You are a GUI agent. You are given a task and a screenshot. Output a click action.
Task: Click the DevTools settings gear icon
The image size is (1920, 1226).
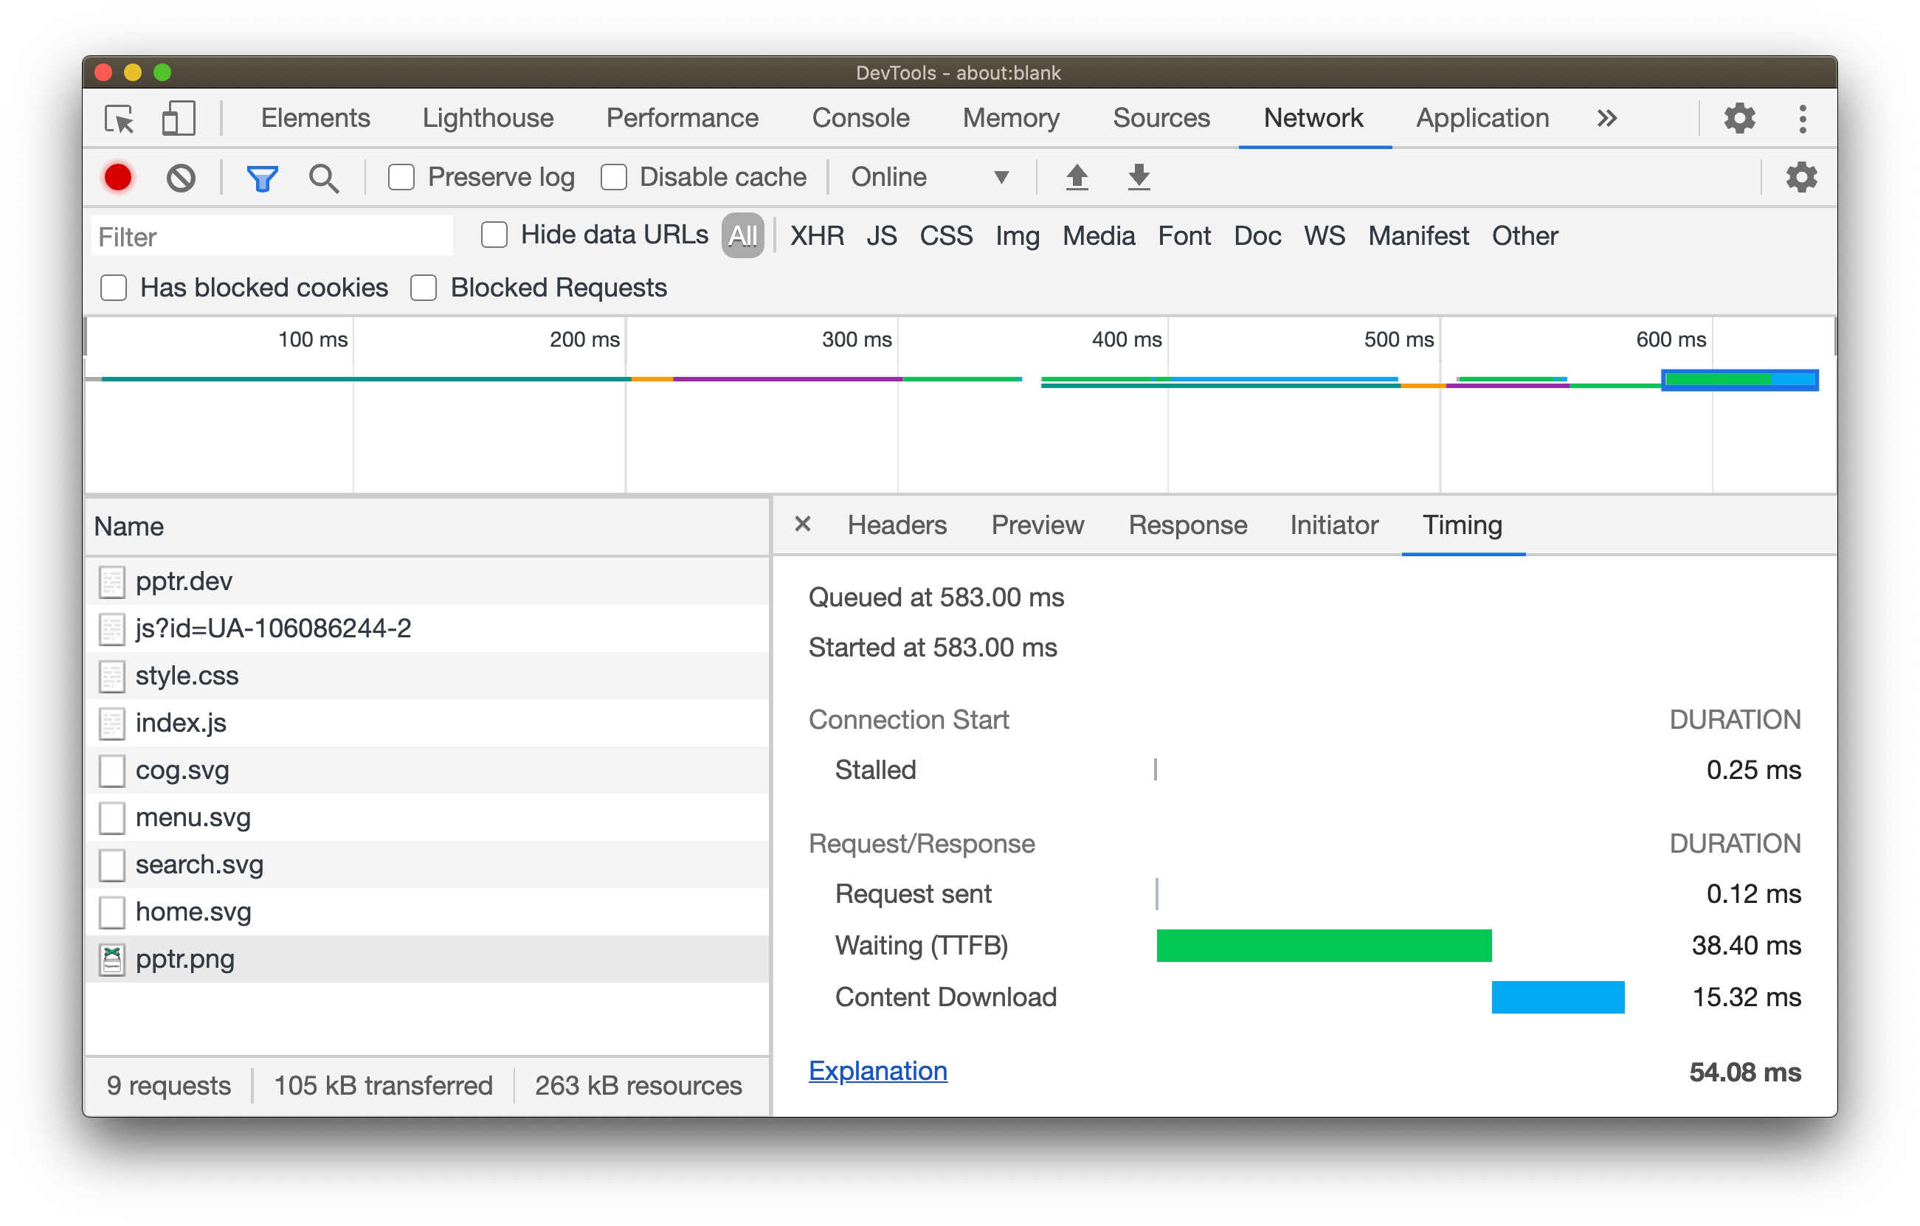(x=1738, y=116)
